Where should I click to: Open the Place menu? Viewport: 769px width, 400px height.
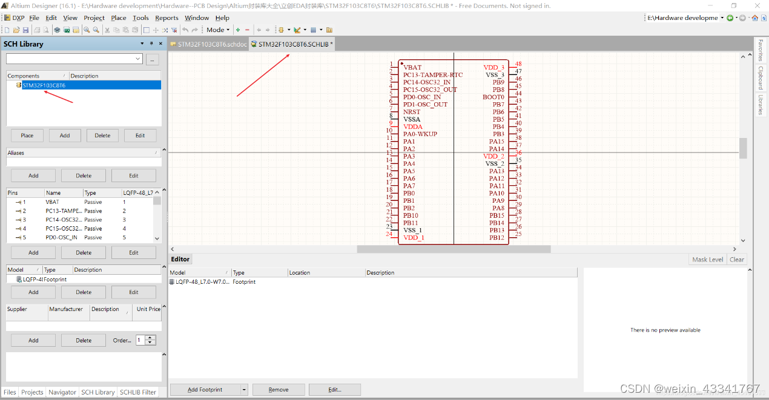click(119, 18)
